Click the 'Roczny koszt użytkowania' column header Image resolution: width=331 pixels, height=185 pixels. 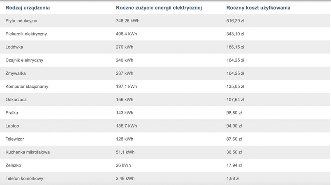pyautogui.click(x=258, y=8)
